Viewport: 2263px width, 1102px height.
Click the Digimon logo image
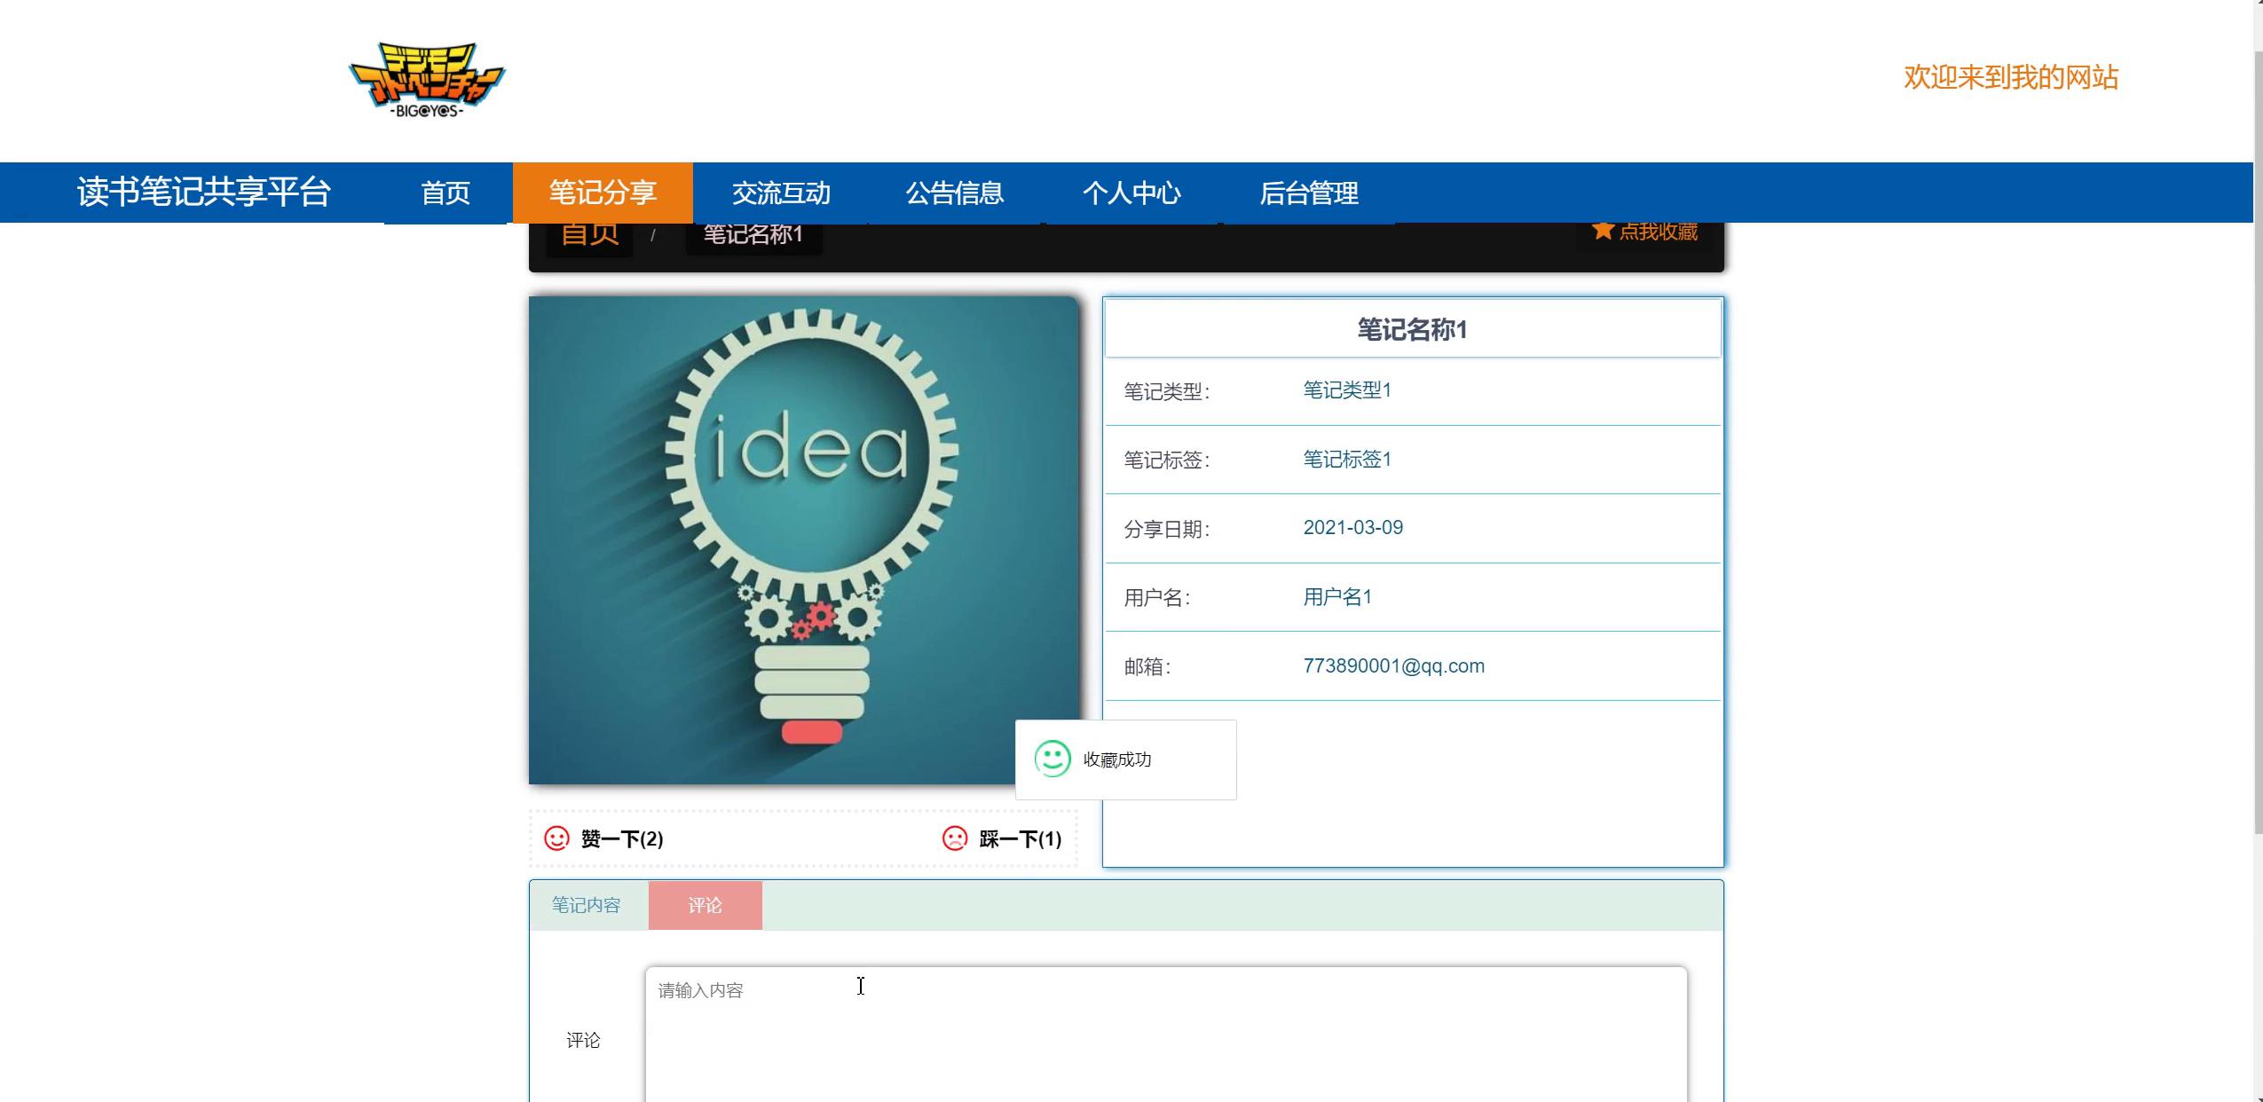click(x=427, y=80)
